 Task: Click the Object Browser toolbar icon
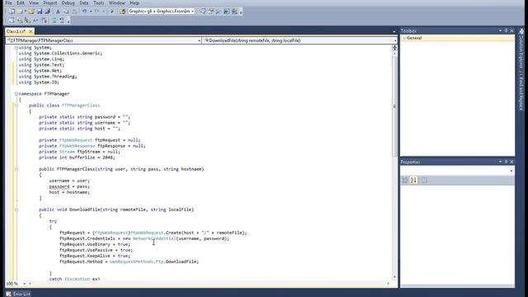(x=218, y=12)
